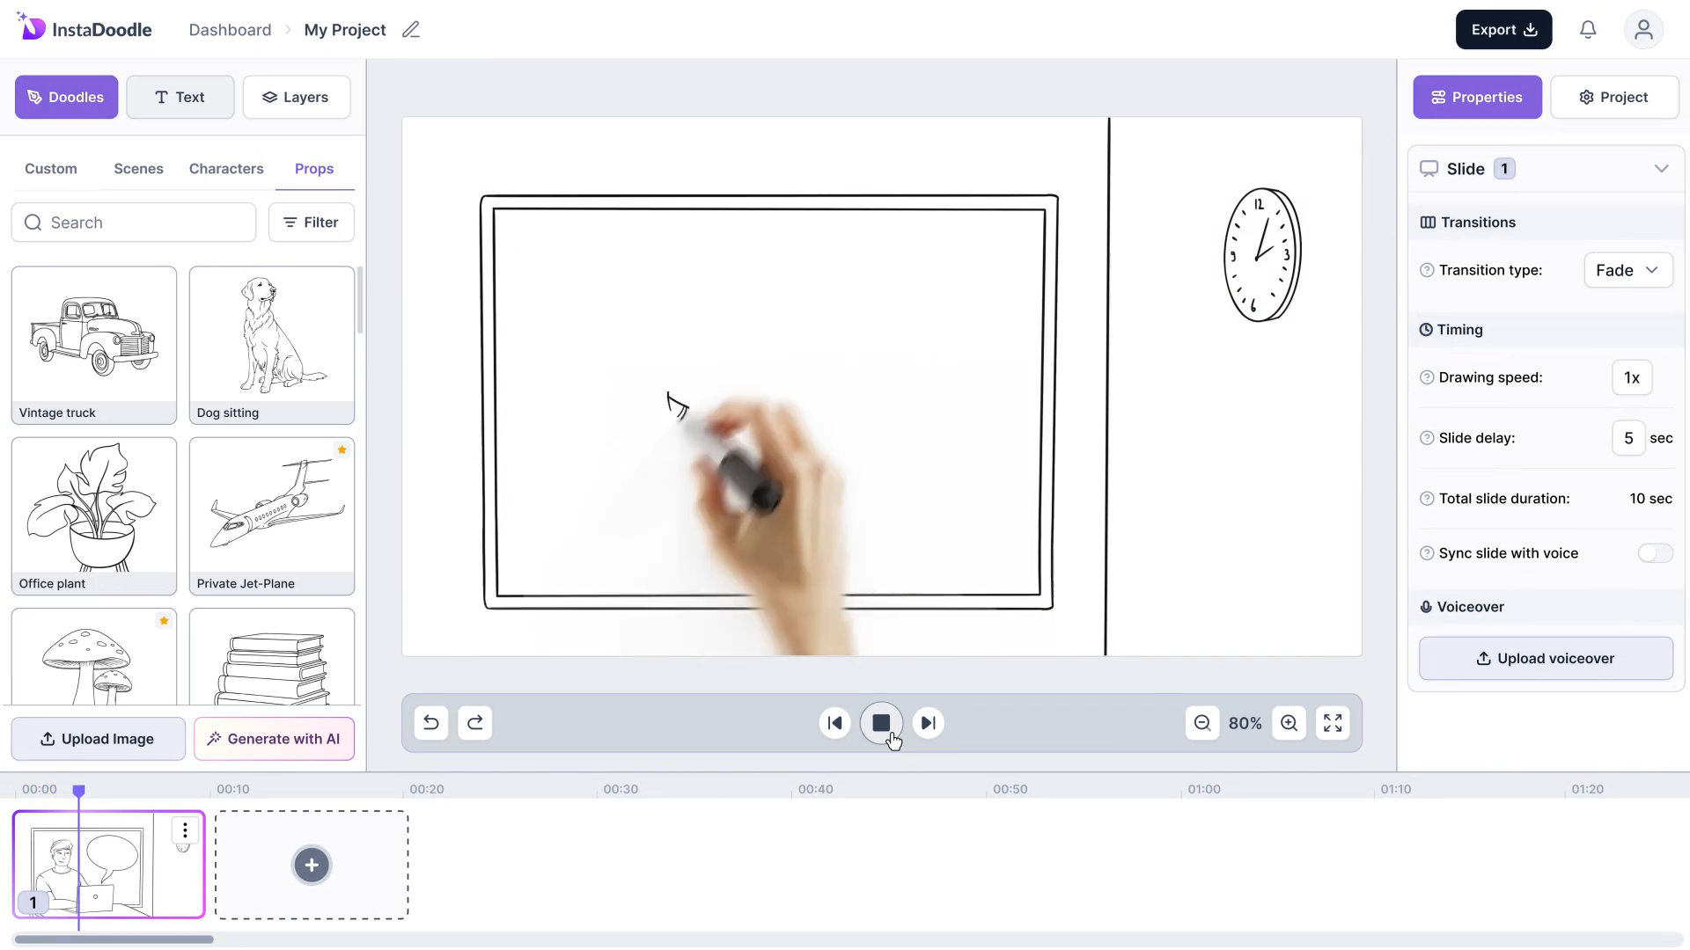Open the Transition type Fade dropdown
Image resolution: width=1690 pixels, height=950 pixels.
coord(1628,270)
